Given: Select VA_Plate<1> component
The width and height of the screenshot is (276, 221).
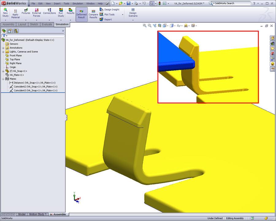Looking at the screenshot, I should tap(15, 75).
